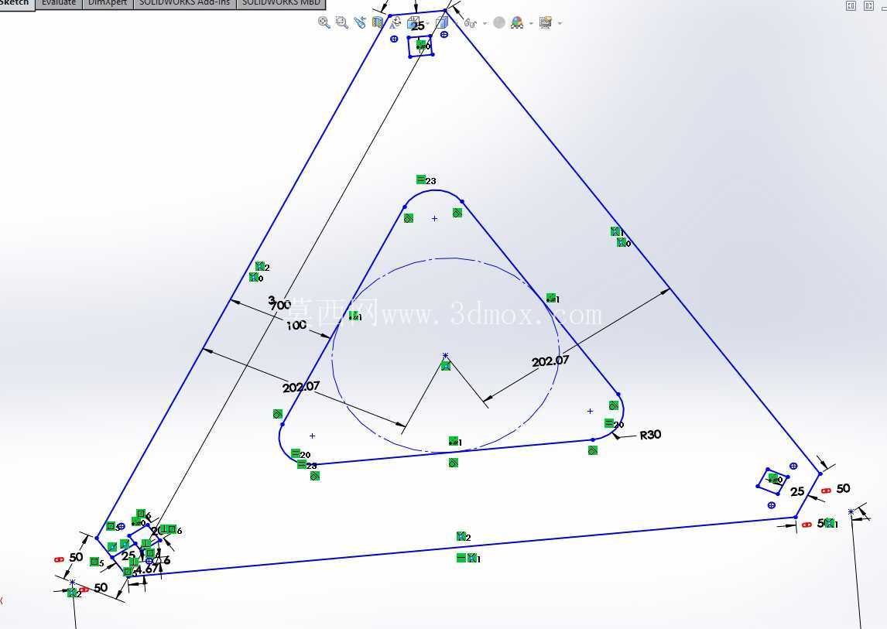Click the View Orientation cube icon
This screenshot has width=887, height=629.
click(415, 22)
